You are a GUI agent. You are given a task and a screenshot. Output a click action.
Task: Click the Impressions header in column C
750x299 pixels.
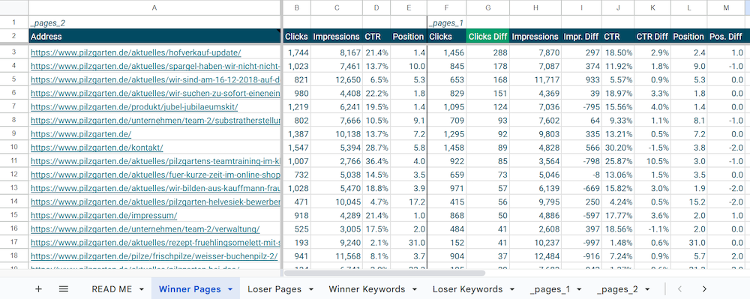coord(336,36)
